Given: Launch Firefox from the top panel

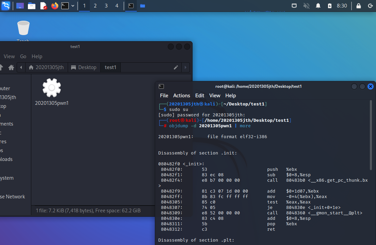Looking at the screenshot, I should point(55,6).
